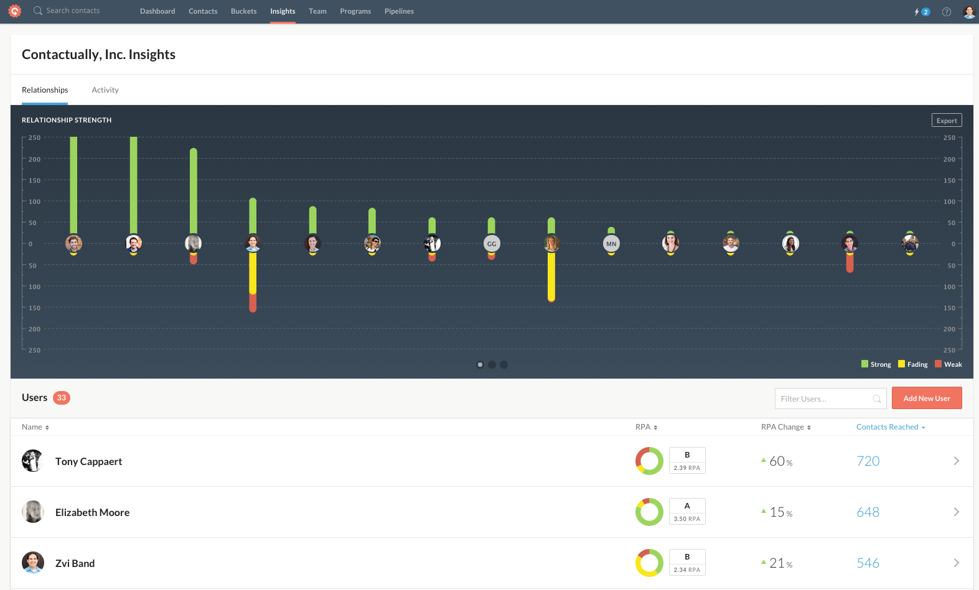Click the 21% RPA change value
The image size is (979, 590).
(x=780, y=563)
